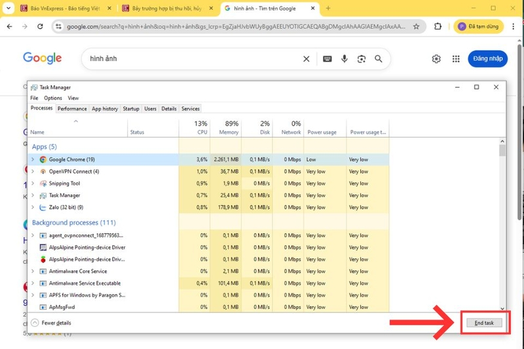Open Task Manager Options menu
The height and width of the screenshot is (349, 524).
tap(53, 98)
